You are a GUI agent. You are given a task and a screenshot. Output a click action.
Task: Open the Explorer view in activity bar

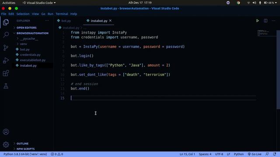[x=6, y=22]
